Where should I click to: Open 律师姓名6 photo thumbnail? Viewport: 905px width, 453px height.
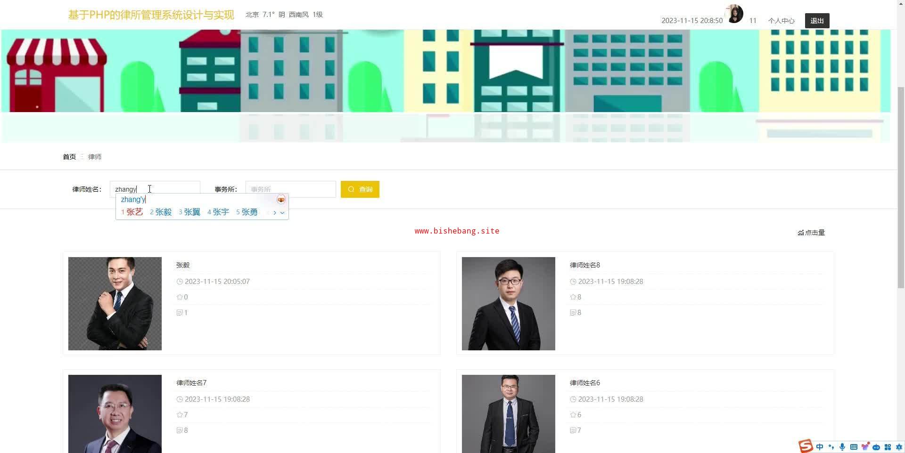(x=509, y=414)
